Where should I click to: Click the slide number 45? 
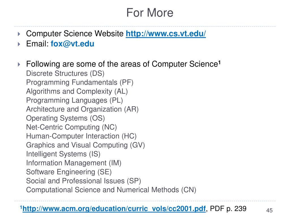pos(269,211)
